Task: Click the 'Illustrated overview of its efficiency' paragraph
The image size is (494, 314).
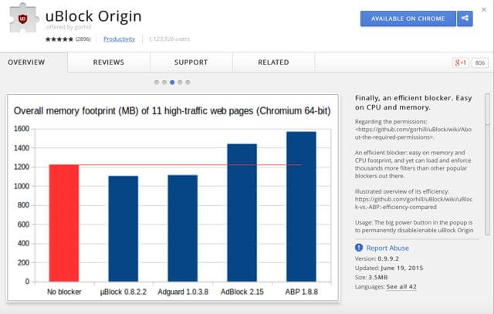Action: [x=414, y=199]
